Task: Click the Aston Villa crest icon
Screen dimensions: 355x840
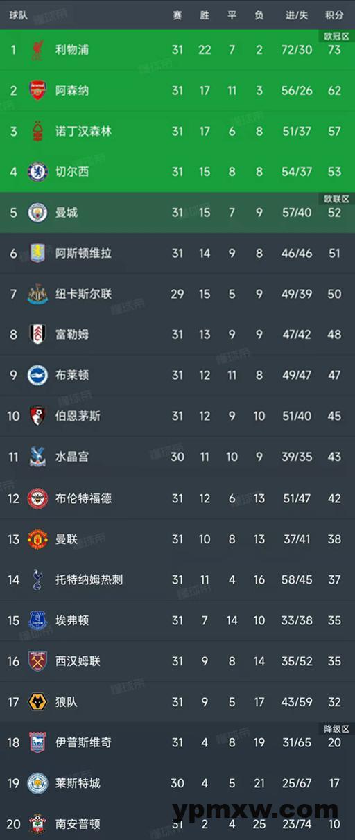Action: (x=37, y=254)
